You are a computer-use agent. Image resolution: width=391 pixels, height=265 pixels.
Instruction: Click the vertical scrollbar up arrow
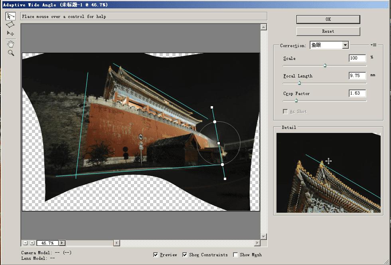(x=263, y=27)
